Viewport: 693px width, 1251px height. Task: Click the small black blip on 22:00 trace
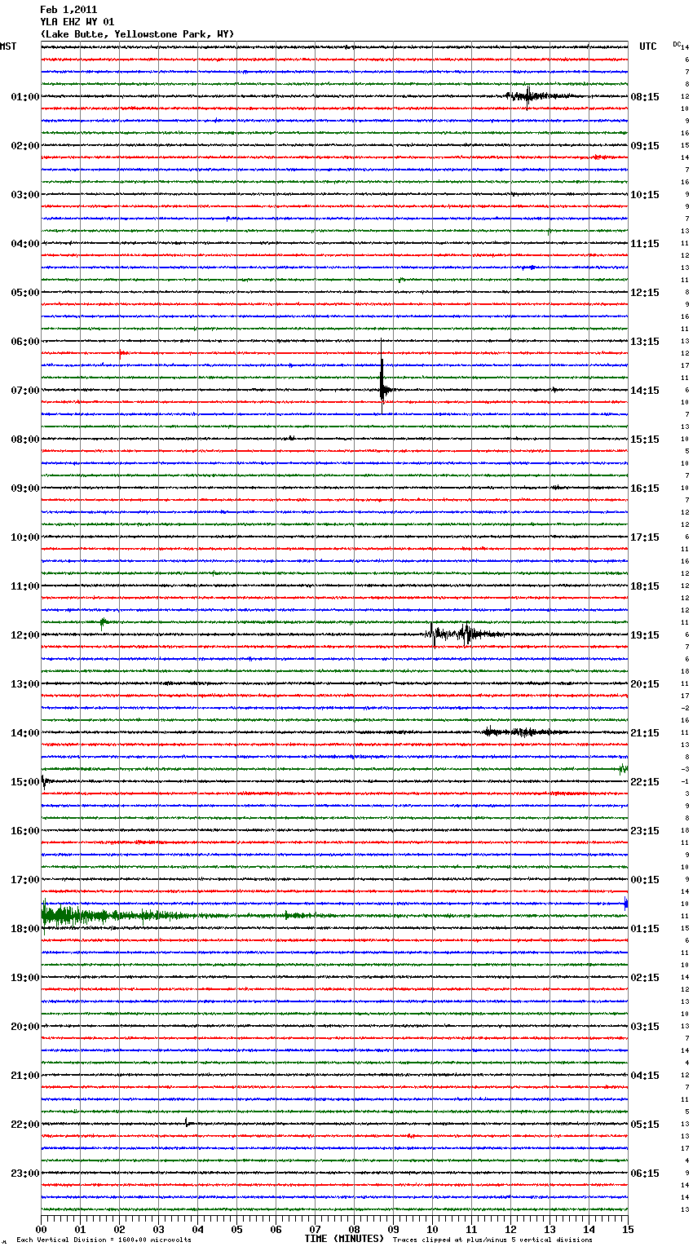pos(187,1123)
